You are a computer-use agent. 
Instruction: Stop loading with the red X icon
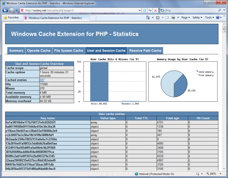(x=155, y=10)
